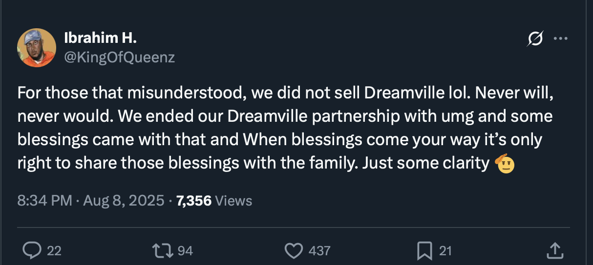The width and height of the screenshot is (593, 265).
Task: Click the reply speech bubble icon
Action: (32, 251)
